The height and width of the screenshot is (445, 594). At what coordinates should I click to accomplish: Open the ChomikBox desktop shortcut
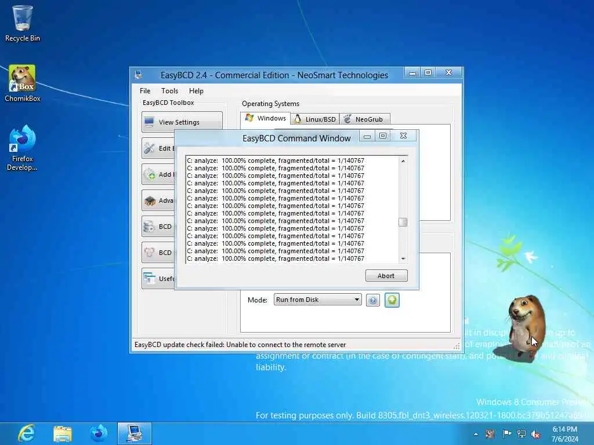pyautogui.click(x=23, y=83)
